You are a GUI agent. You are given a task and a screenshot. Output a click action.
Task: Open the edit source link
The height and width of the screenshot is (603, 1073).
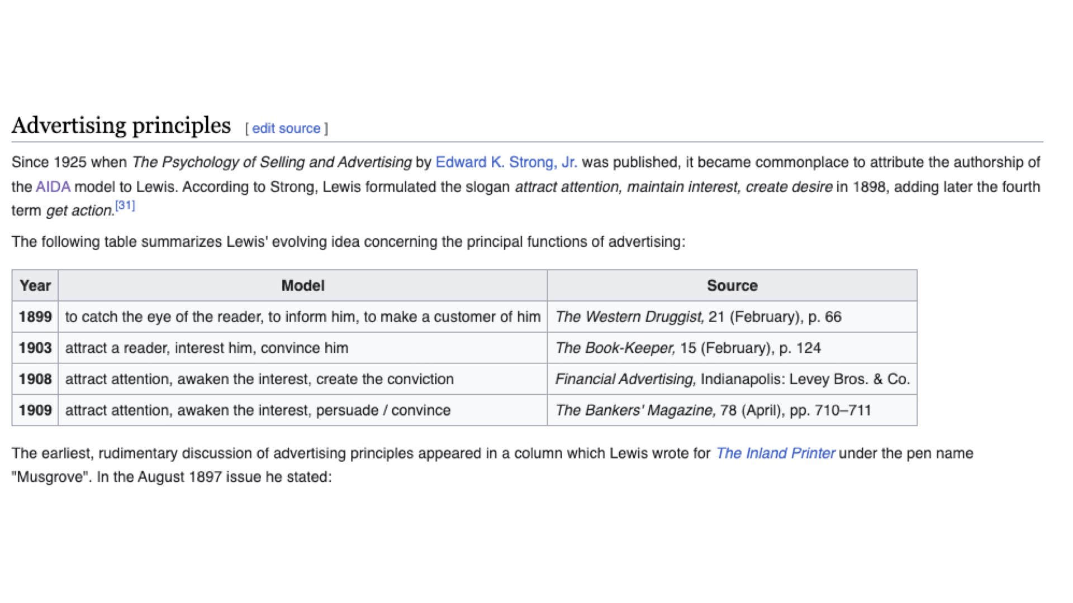(x=286, y=128)
